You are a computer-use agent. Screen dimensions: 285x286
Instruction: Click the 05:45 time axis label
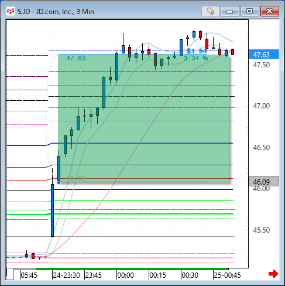[29, 275]
